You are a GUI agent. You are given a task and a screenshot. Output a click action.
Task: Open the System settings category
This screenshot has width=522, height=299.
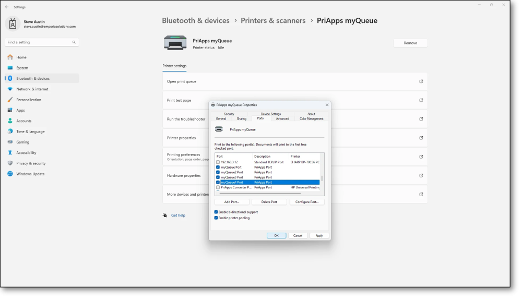[42, 68]
